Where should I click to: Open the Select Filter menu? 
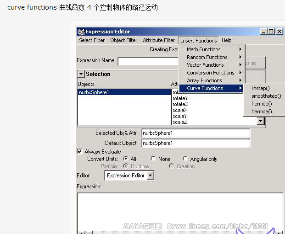click(92, 40)
